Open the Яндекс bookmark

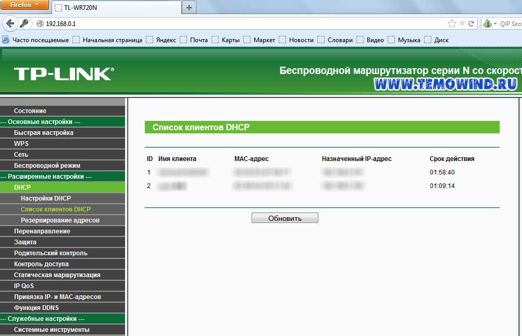pyautogui.click(x=161, y=40)
